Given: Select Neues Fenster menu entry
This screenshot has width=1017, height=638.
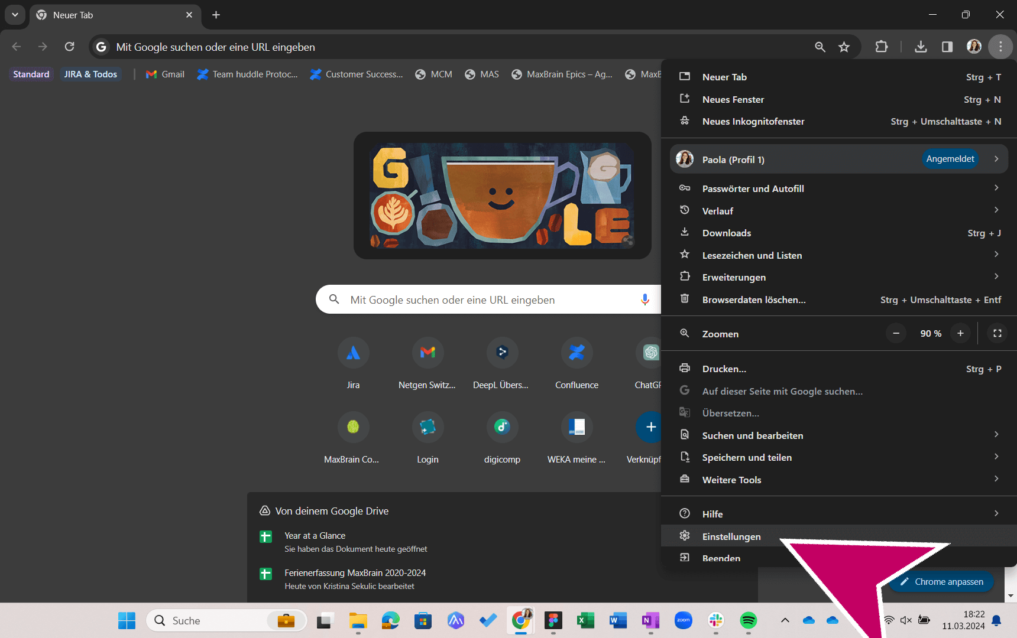Looking at the screenshot, I should click(x=839, y=99).
